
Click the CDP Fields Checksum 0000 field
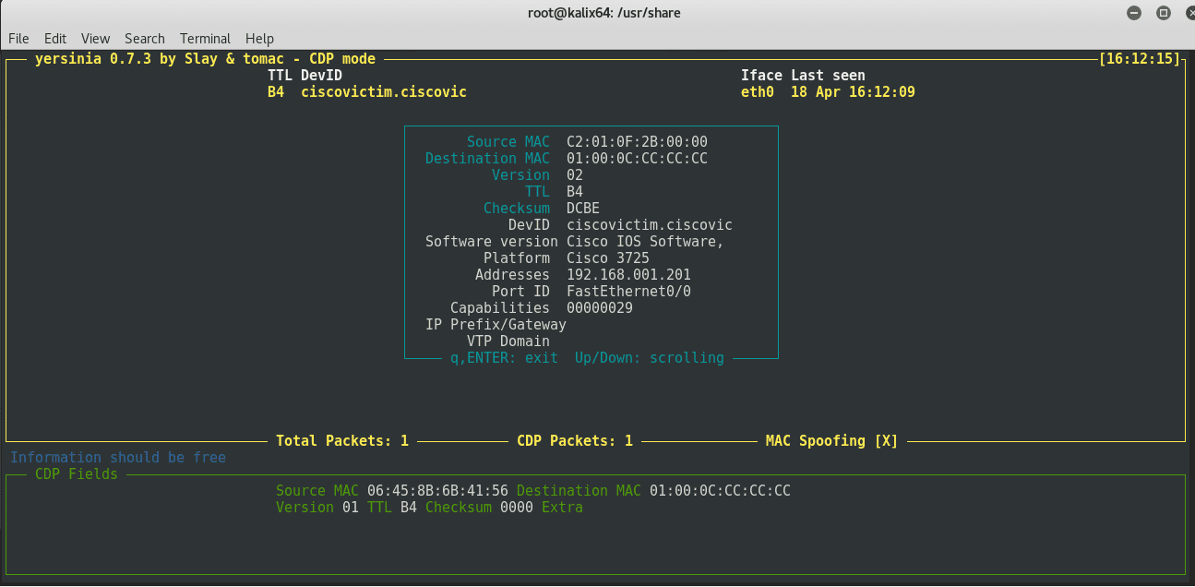click(479, 508)
